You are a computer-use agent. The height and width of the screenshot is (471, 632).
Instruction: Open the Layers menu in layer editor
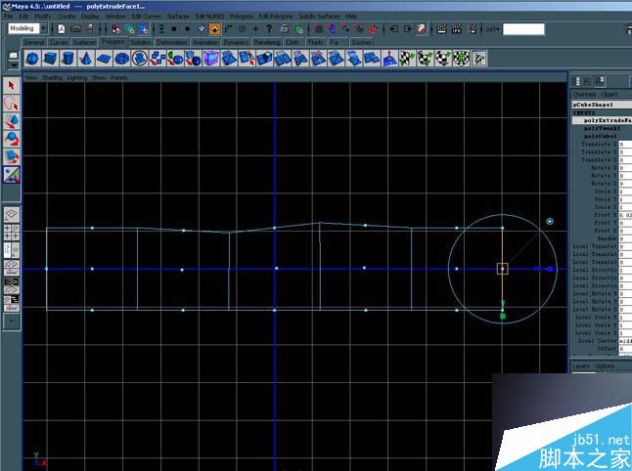point(581,365)
